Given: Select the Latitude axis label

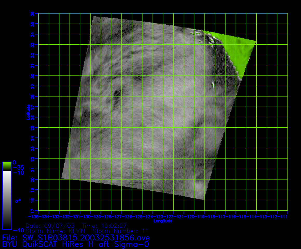Looking at the screenshot, I should [28, 112].
